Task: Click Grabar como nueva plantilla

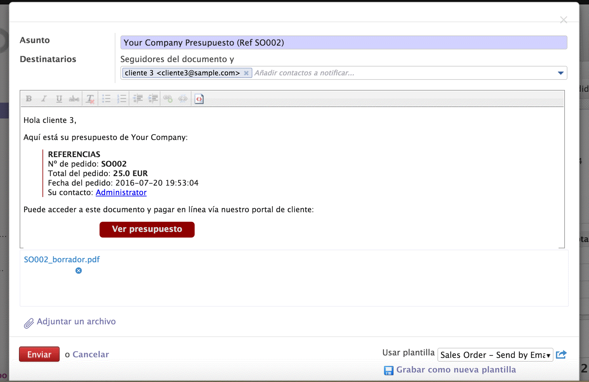Action: point(456,370)
